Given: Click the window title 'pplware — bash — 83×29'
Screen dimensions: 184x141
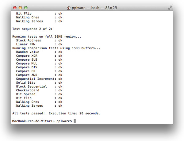Looking at the screenshot, I should 94,8.
